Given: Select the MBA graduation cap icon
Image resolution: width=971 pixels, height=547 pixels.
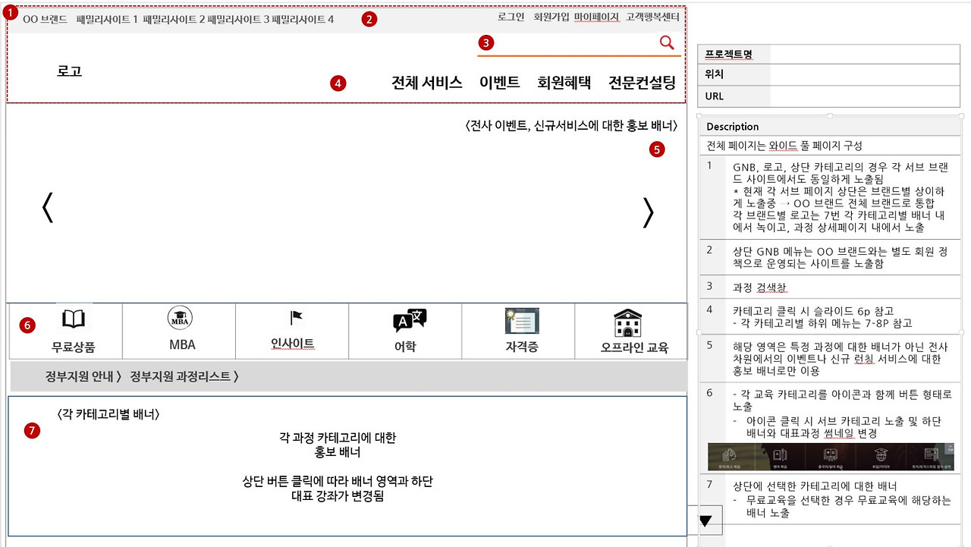Looking at the screenshot, I should click(180, 319).
